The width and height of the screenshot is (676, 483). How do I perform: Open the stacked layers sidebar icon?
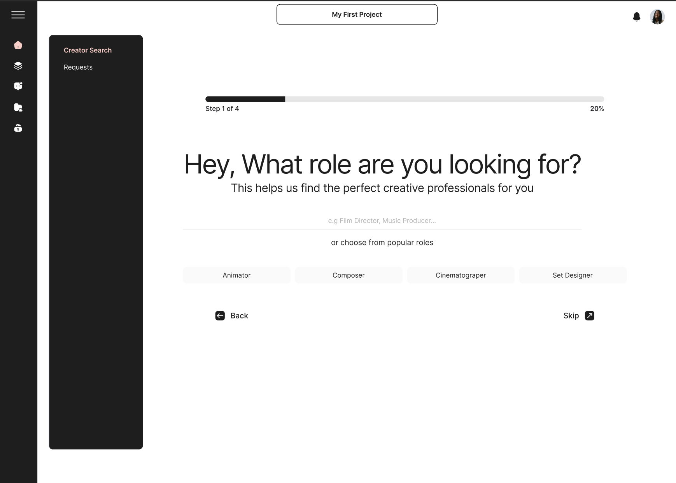click(x=18, y=66)
